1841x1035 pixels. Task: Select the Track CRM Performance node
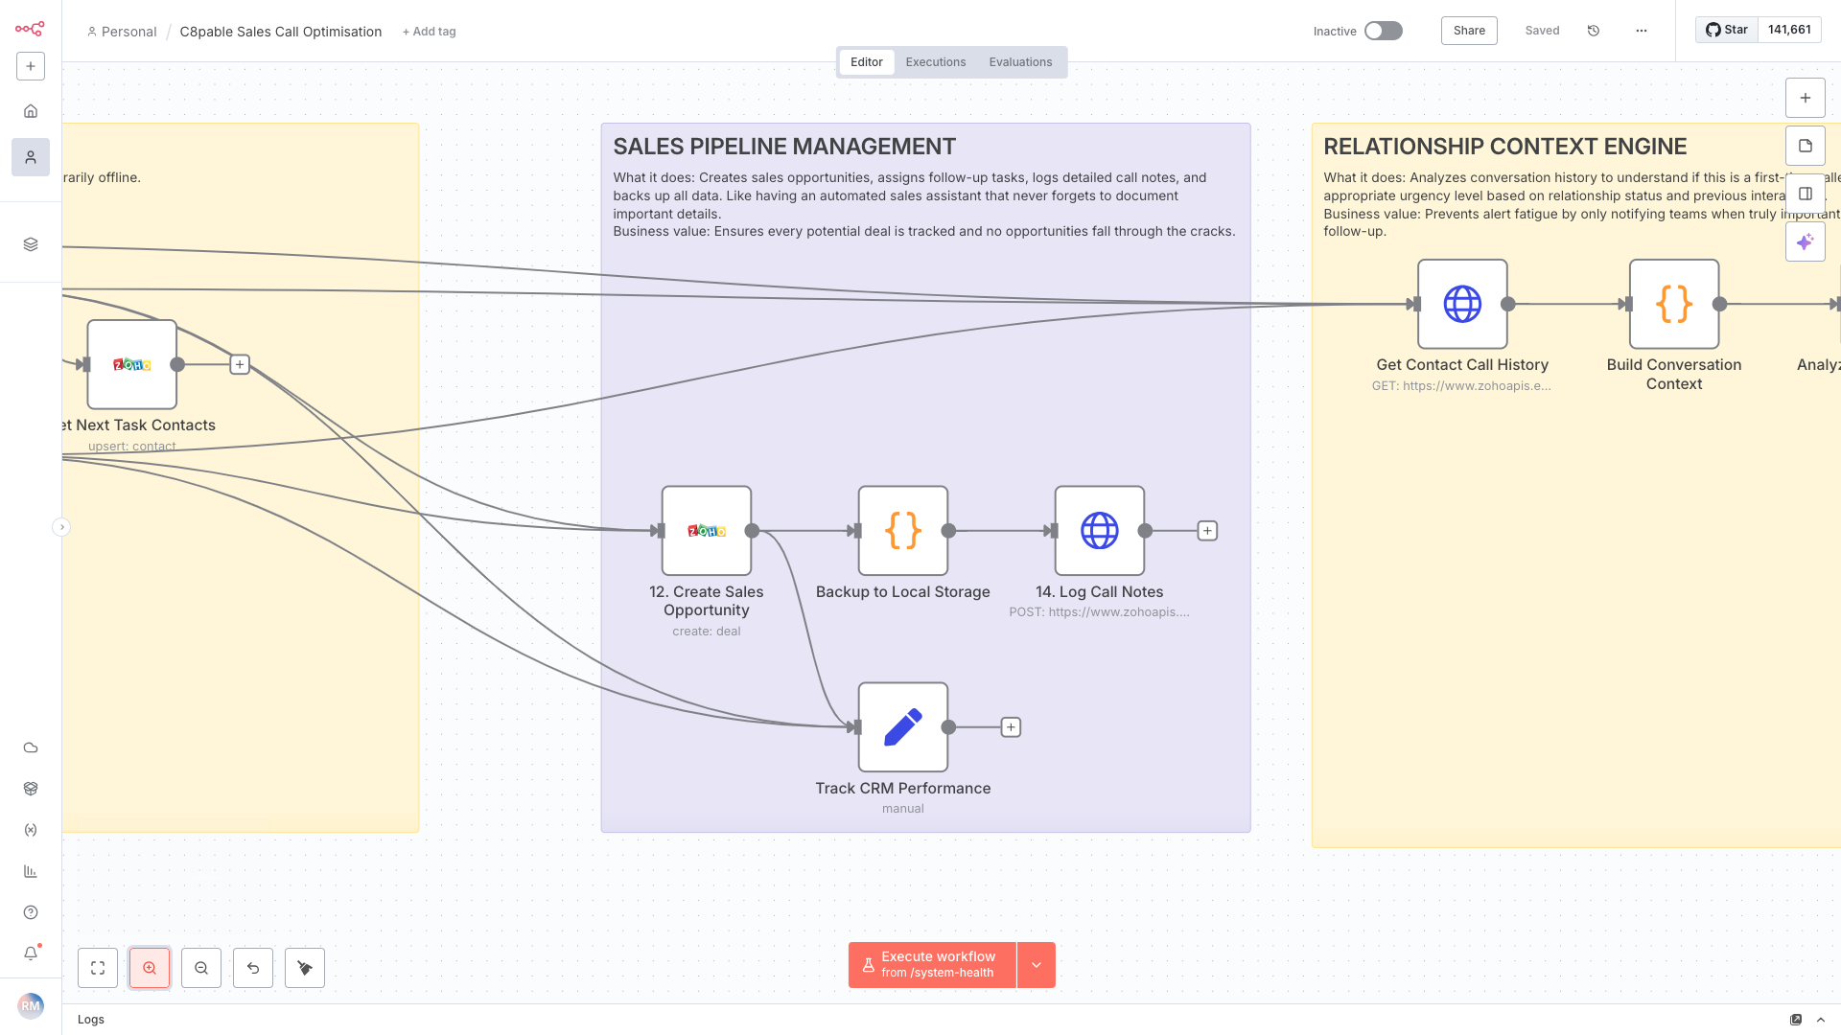click(x=903, y=727)
